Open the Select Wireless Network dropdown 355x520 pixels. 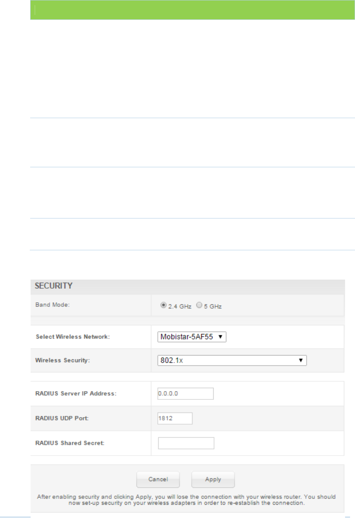point(192,337)
